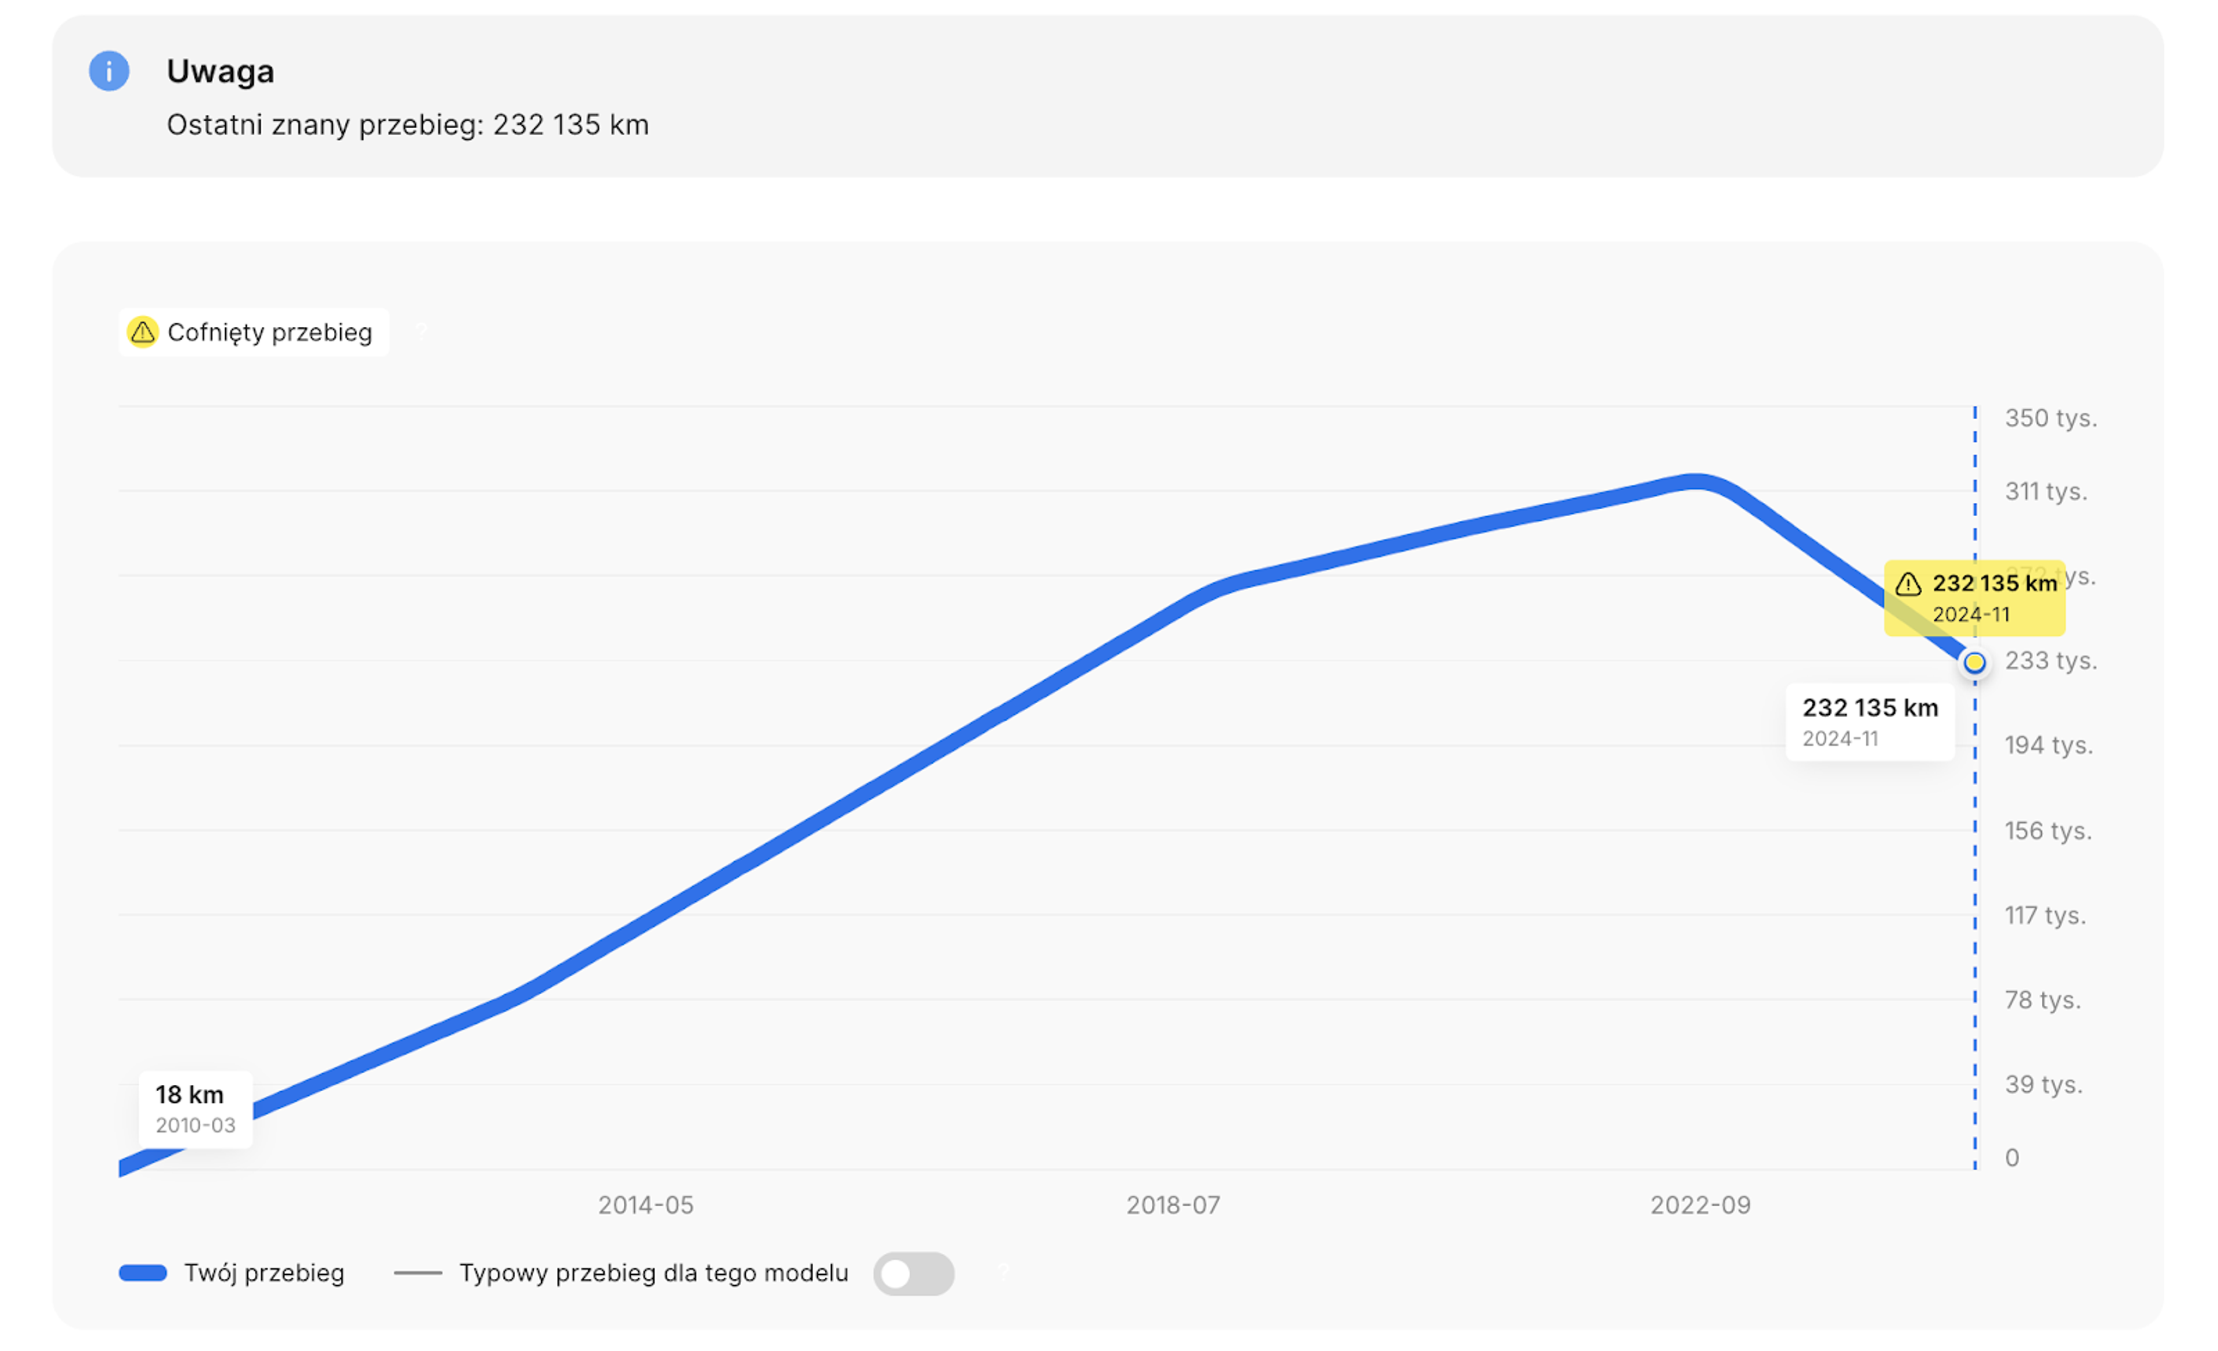The width and height of the screenshot is (2218, 1351).
Task: Click the yellow warning icon in Cofnięty przebieg badge
Action: click(142, 332)
